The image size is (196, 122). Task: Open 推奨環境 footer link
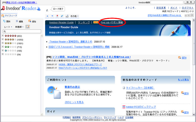(76, 117)
